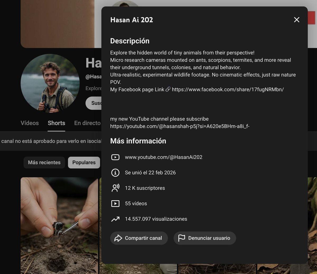
Task: Click the flag icon in Denunciar usuario
Action: click(x=182, y=238)
